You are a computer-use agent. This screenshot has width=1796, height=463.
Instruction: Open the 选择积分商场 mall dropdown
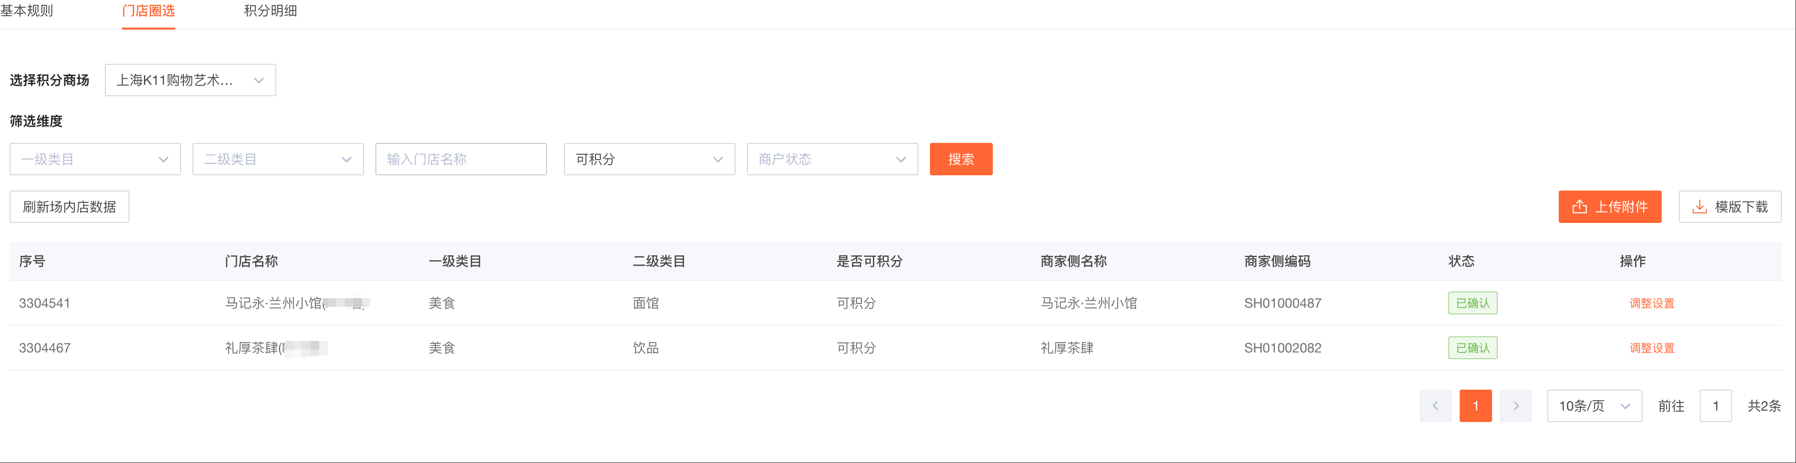(x=190, y=80)
